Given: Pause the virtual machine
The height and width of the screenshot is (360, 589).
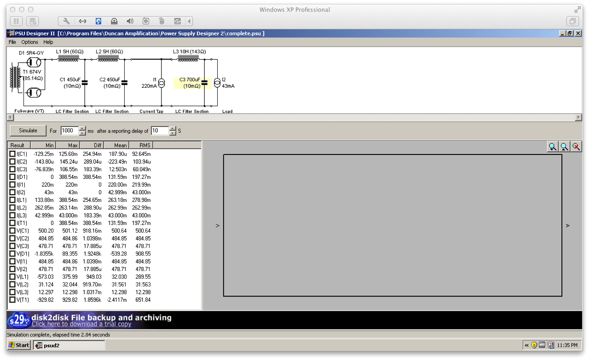Looking at the screenshot, I should [16, 21].
